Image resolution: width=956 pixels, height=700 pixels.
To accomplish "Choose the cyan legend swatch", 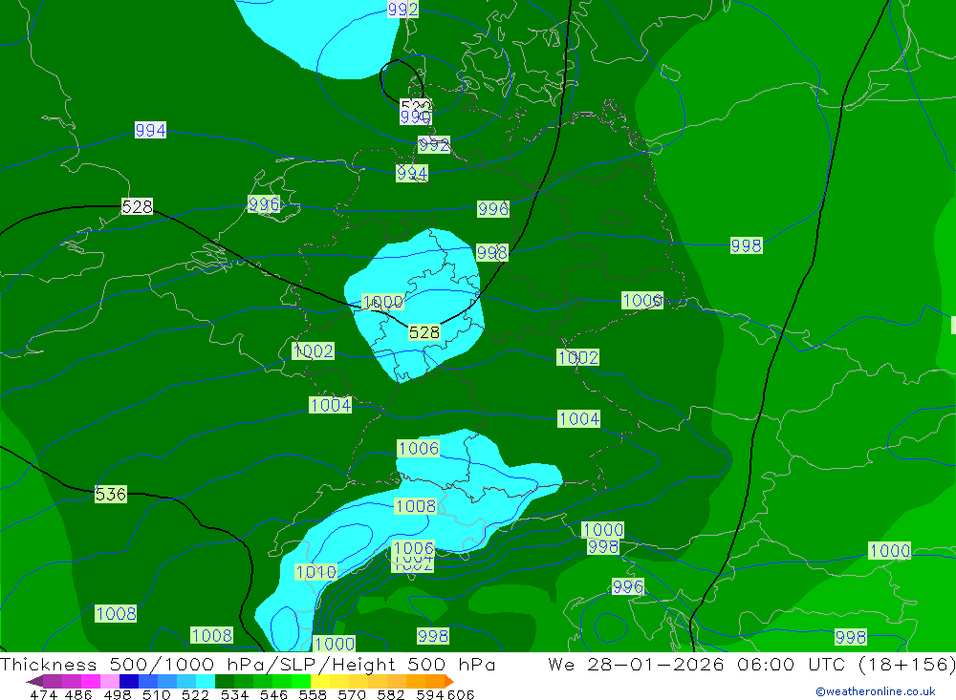I will pos(206,681).
